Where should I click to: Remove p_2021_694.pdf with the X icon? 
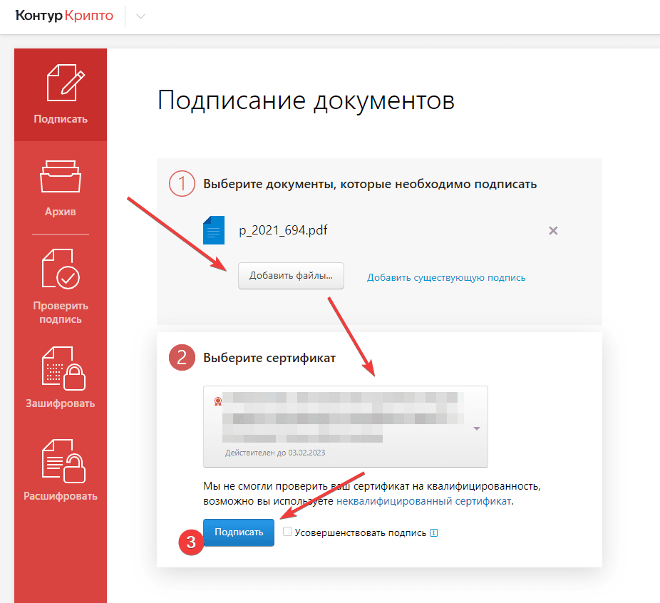point(553,230)
